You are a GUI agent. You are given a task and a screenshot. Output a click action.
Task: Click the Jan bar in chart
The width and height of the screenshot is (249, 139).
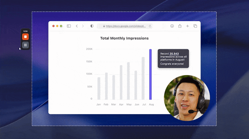pyautogui.click(x=99, y=88)
